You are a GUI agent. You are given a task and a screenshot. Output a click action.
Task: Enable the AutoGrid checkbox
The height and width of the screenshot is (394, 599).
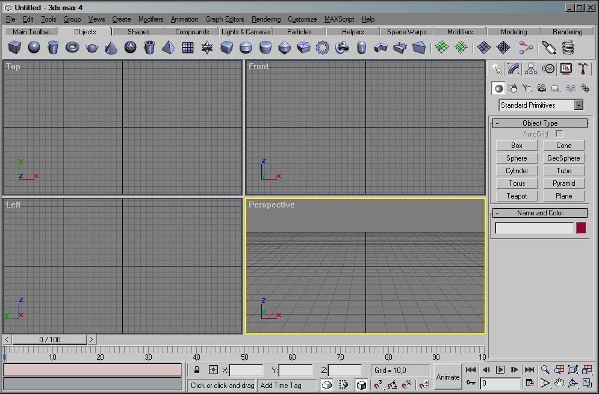(x=560, y=134)
